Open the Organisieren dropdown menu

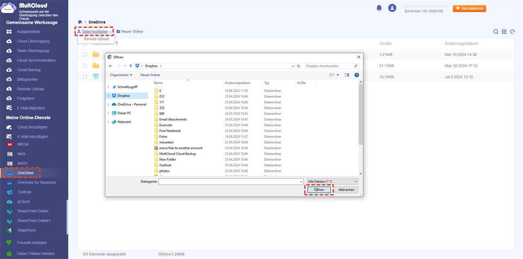click(121, 75)
